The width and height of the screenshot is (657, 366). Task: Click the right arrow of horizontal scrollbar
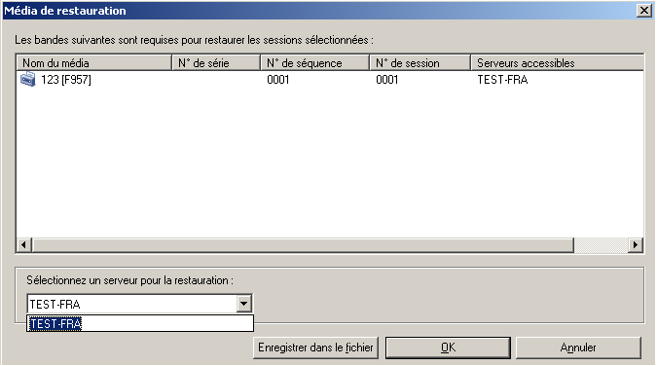click(636, 245)
